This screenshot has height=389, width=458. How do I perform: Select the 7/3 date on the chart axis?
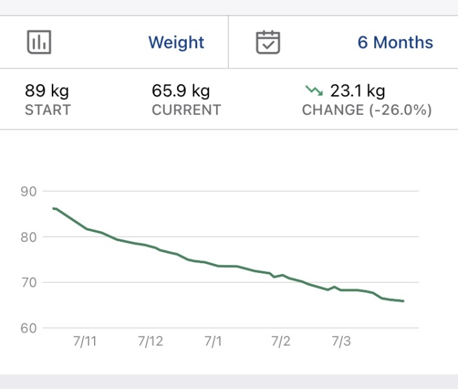pos(341,342)
